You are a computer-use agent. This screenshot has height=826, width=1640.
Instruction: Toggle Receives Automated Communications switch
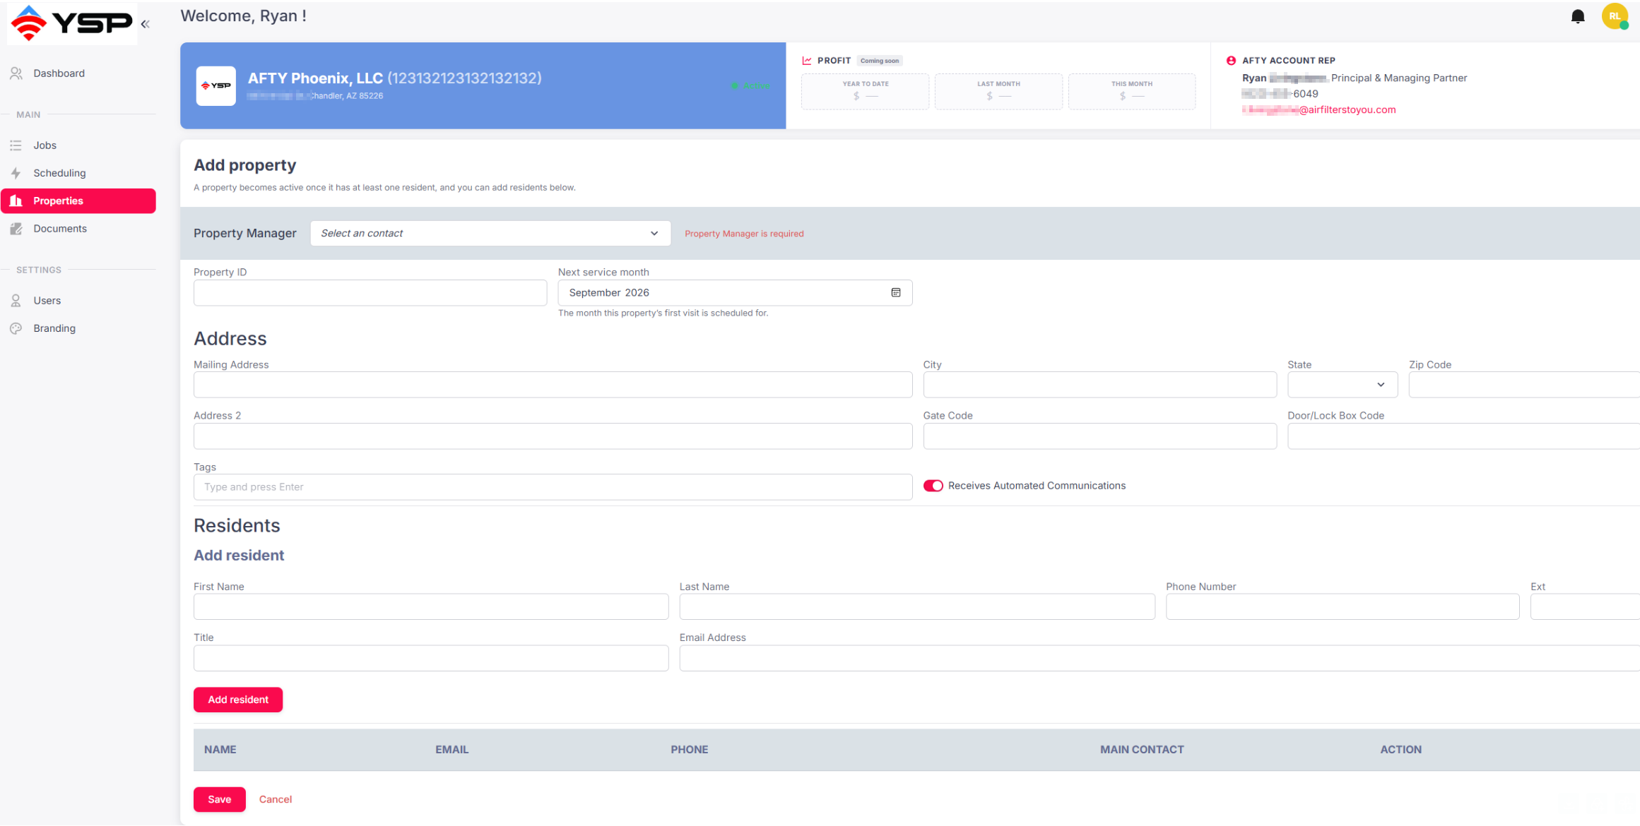933,486
